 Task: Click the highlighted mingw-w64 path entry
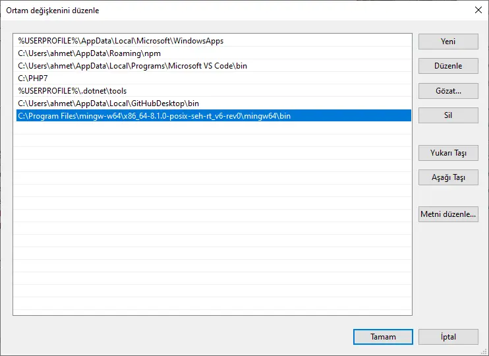click(154, 116)
